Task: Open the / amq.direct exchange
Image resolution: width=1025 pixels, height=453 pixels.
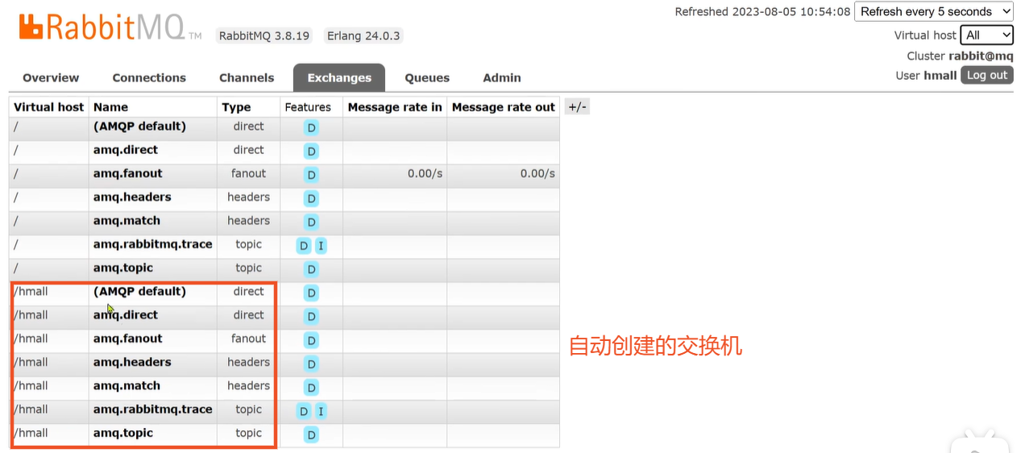Action: coord(126,149)
